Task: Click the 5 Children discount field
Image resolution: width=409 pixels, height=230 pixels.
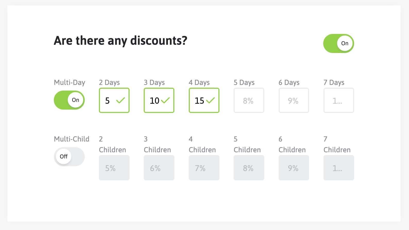Action: (249, 168)
